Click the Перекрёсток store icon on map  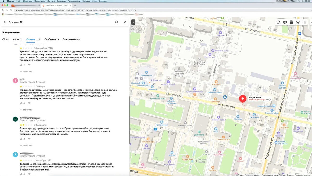click(x=147, y=72)
